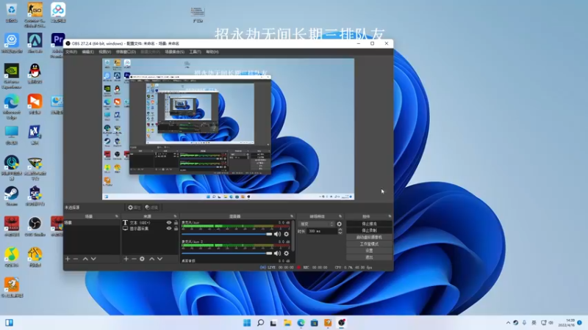Open Steam desktop shortcut
Image resolution: width=588 pixels, height=330 pixels.
click(x=12, y=196)
